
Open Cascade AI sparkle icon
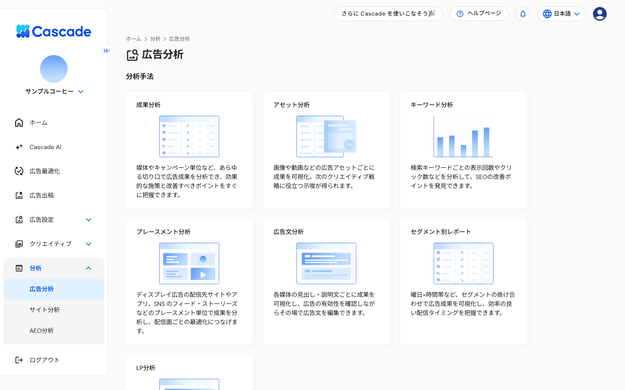(19, 147)
